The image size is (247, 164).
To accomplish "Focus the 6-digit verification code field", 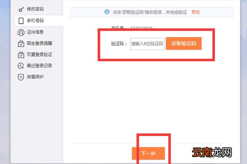I will point(147,44).
